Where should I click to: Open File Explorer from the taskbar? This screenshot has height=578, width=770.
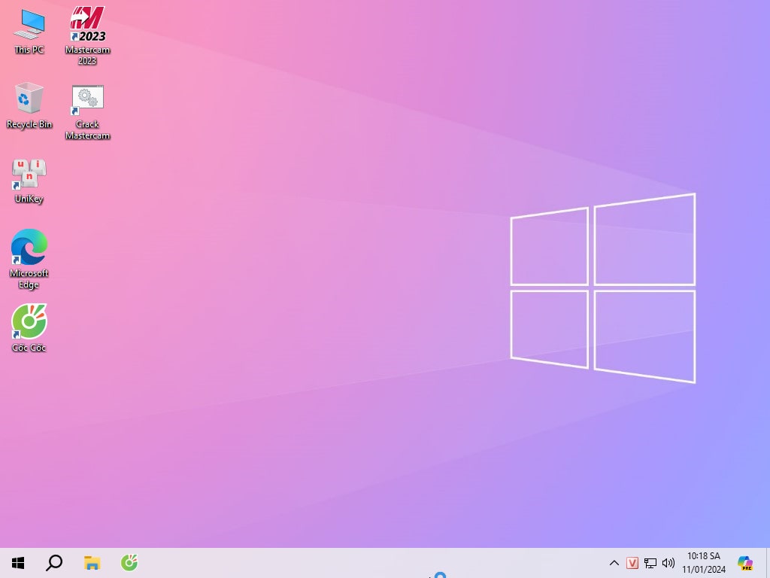point(92,563)
